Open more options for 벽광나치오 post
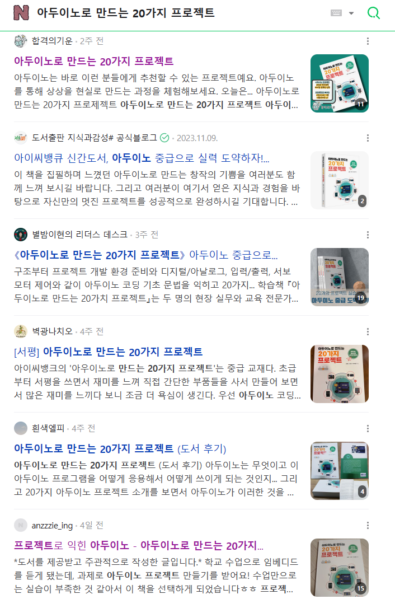This screenshot has width=395, height=599. point(368,331)
